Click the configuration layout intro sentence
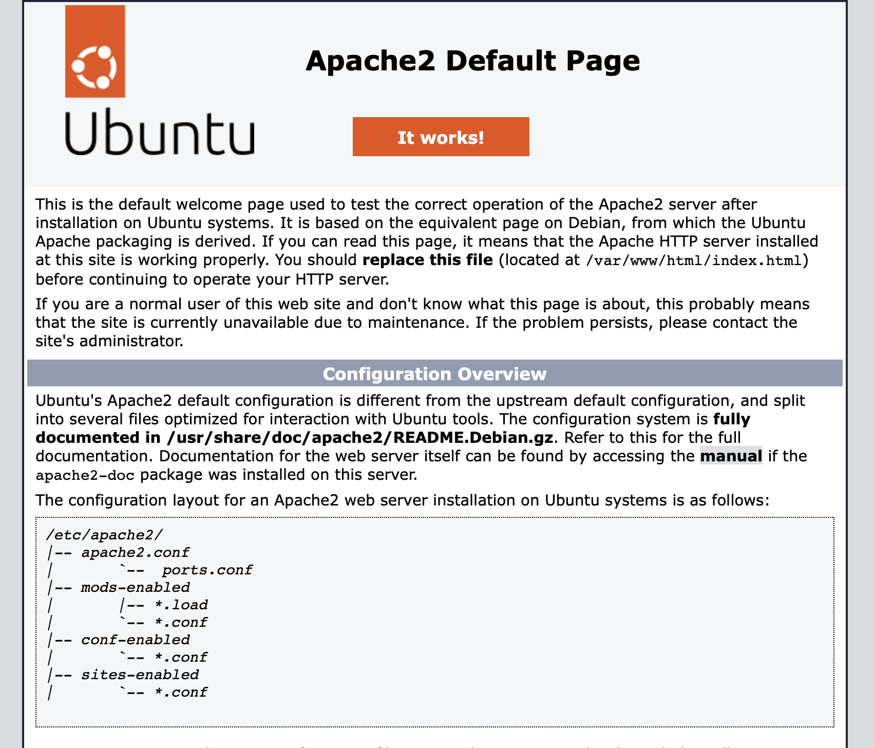874x748 pixels. click(403, 500)
